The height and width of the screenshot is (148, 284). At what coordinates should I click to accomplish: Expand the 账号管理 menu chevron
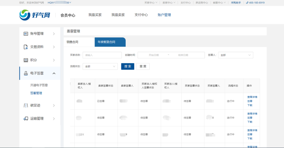tap(54, 34)
